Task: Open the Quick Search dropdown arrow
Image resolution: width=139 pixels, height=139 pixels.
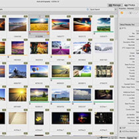Action: (x=115, y=9)
